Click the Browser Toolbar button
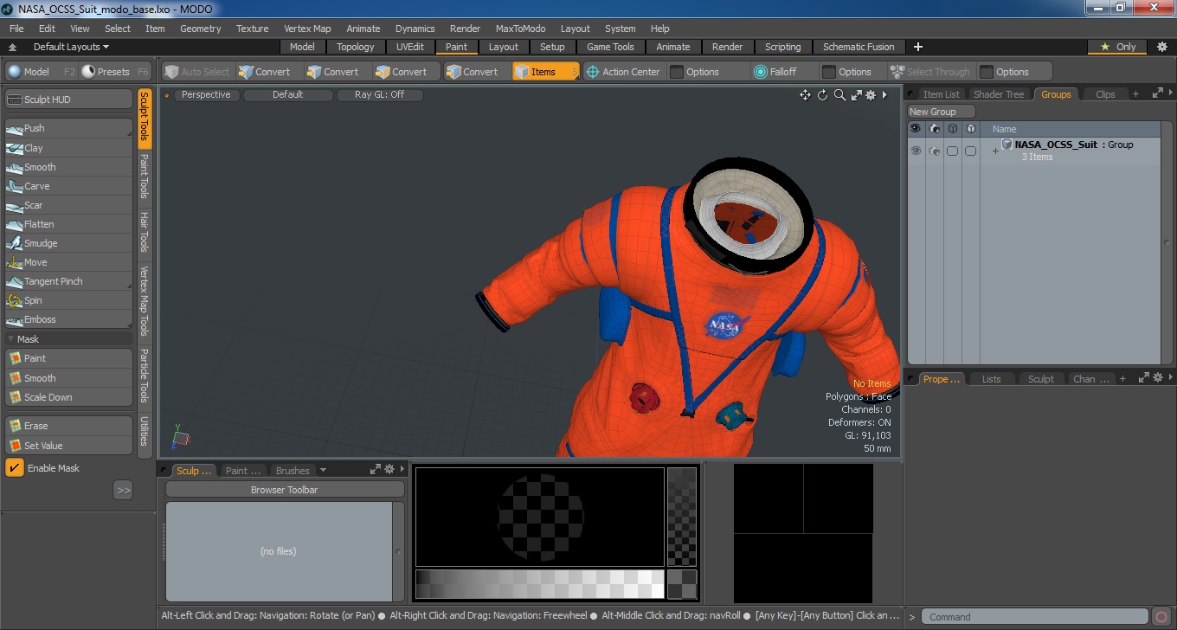The height and width of the screenshot is (630, 1177). tap(285, 490)
